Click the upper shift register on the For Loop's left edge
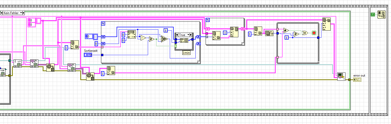The width and height of the screenshot is (391, 124). tap(103, 37)
